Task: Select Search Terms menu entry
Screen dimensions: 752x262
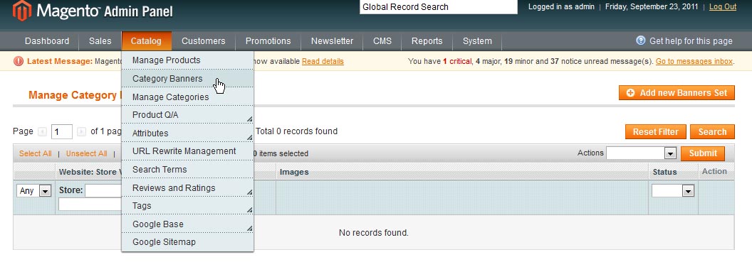Action: (187, 169)
